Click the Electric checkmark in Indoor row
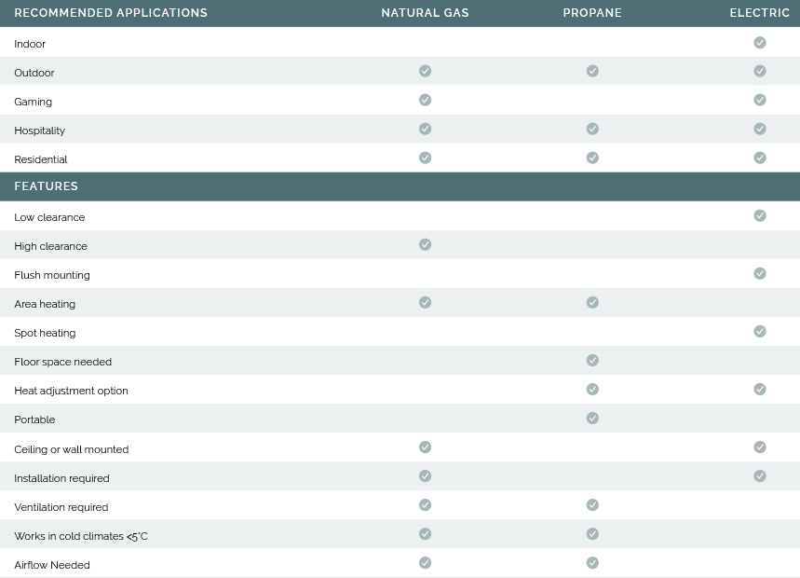The image size is (800, 578). pyautogui.click(x=760, y=43)
